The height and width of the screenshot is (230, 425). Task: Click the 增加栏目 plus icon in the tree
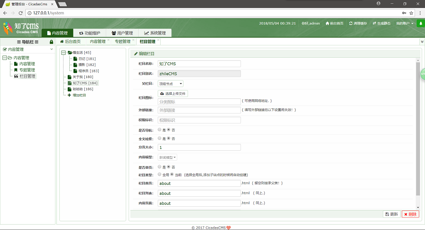(x=69, y=95)
